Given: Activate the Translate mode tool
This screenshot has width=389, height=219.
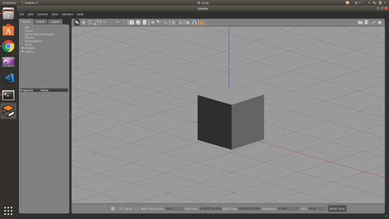Looking at the screenshot, I should click(84, 23).
